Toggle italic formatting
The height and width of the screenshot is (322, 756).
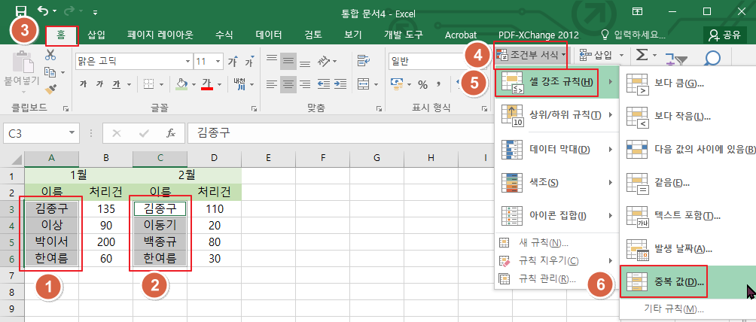pos(100,84)
